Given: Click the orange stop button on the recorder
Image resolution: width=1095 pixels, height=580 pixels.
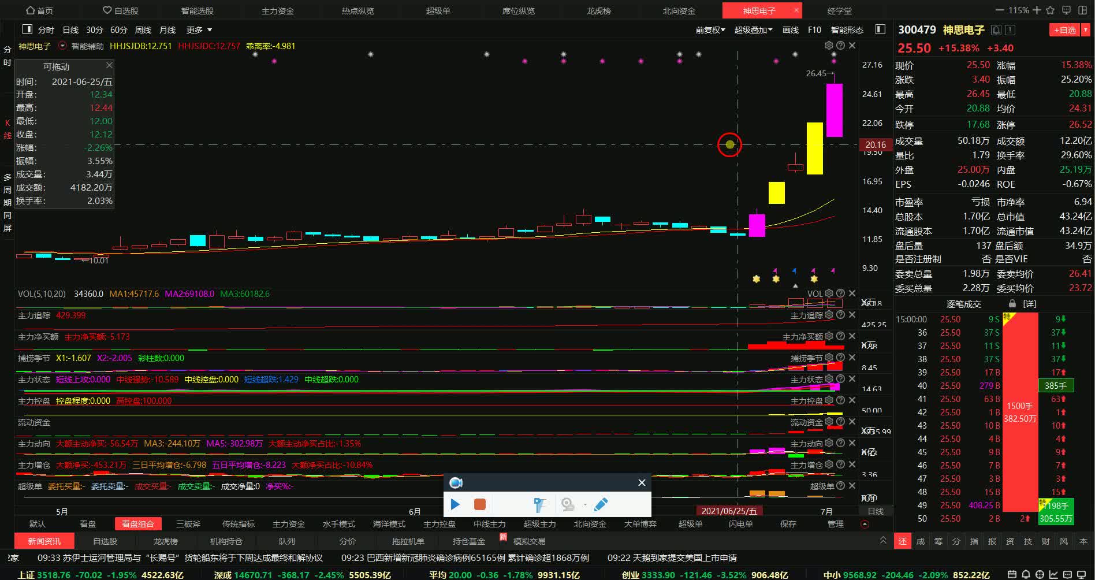Looking at the screenshot, I should coord(479,504).
